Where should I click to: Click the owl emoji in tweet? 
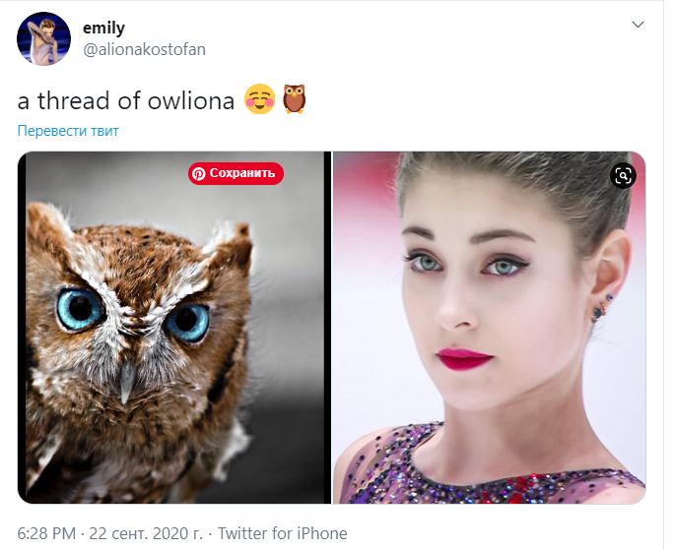click(295, 100)
